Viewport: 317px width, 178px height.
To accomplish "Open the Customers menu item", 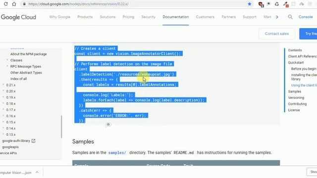I will pos(205,17).
